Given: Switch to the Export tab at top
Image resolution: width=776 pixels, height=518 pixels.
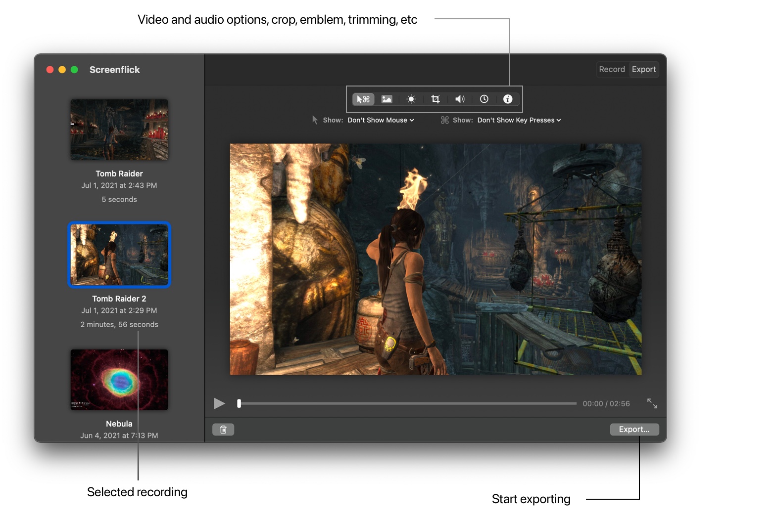Looking at the screenshot, I should pyautogui.click(x=644, y=70).
